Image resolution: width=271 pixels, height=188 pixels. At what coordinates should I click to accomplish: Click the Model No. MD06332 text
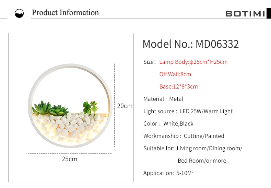(191, 44)
